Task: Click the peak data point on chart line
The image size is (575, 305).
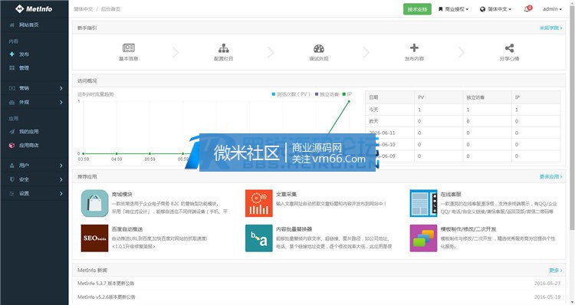Action: pyautogui.click(x=349, y=102)
